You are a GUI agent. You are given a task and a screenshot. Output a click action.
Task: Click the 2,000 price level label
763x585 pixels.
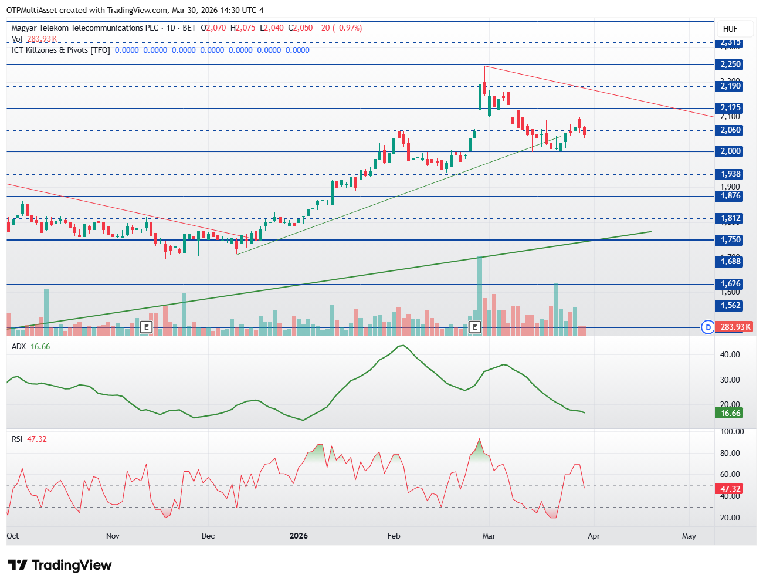click(x=729, y=151)
